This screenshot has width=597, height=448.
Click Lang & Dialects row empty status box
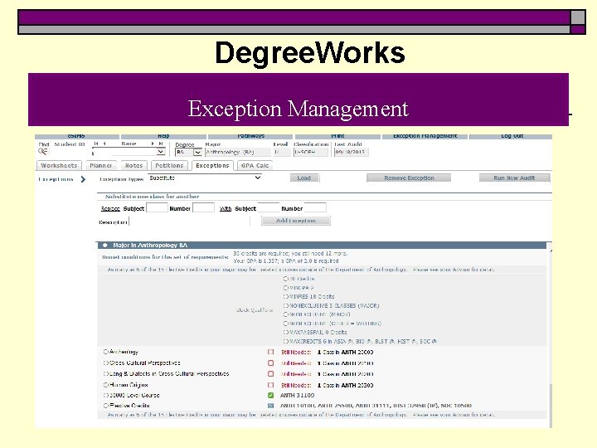270,373
